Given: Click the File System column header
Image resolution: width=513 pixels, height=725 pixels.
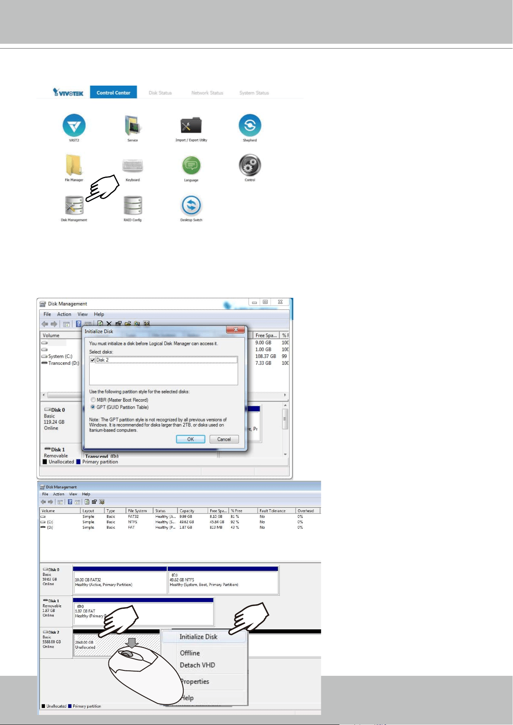Looking at the screenshot, I should click(139, 511).
